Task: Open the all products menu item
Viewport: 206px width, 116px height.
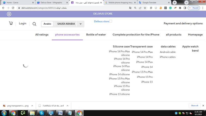Action: [174, 35]
